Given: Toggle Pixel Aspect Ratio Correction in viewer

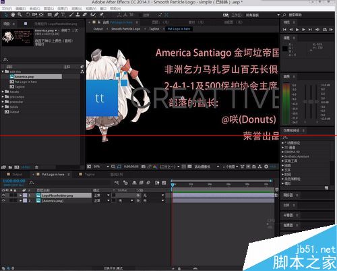Looking at the screenshot, I should tap(243, 167).
